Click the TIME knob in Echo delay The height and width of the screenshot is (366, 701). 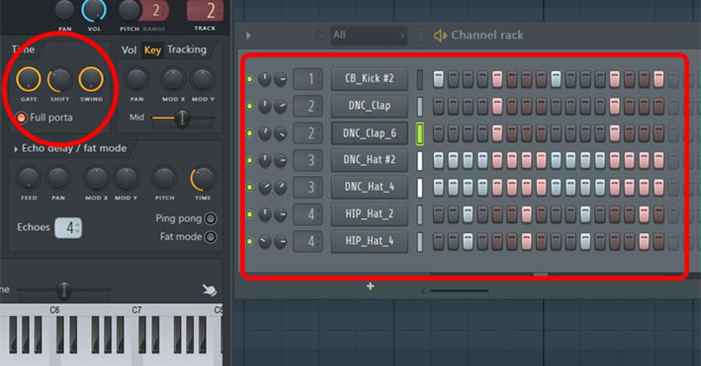203,178
